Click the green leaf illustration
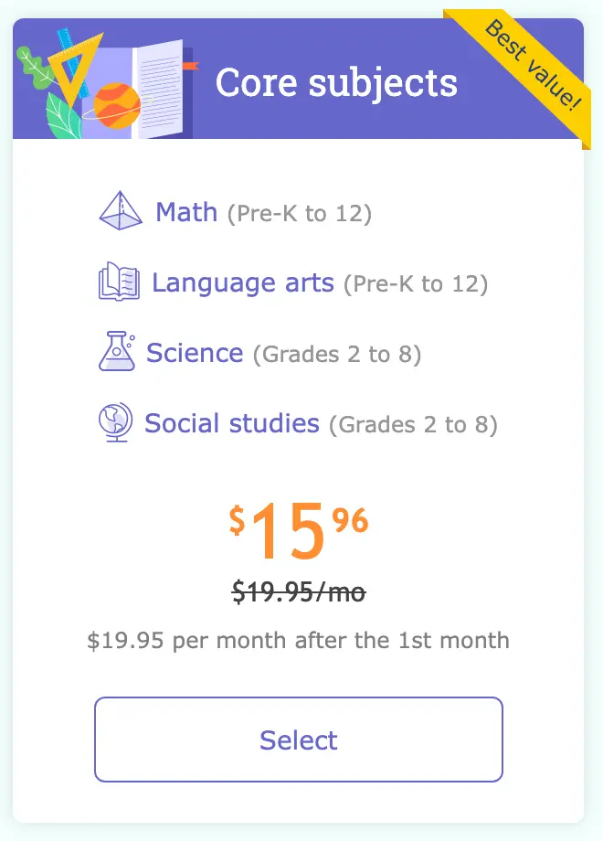This screenshot has height=841, width=603. point(63,116)
